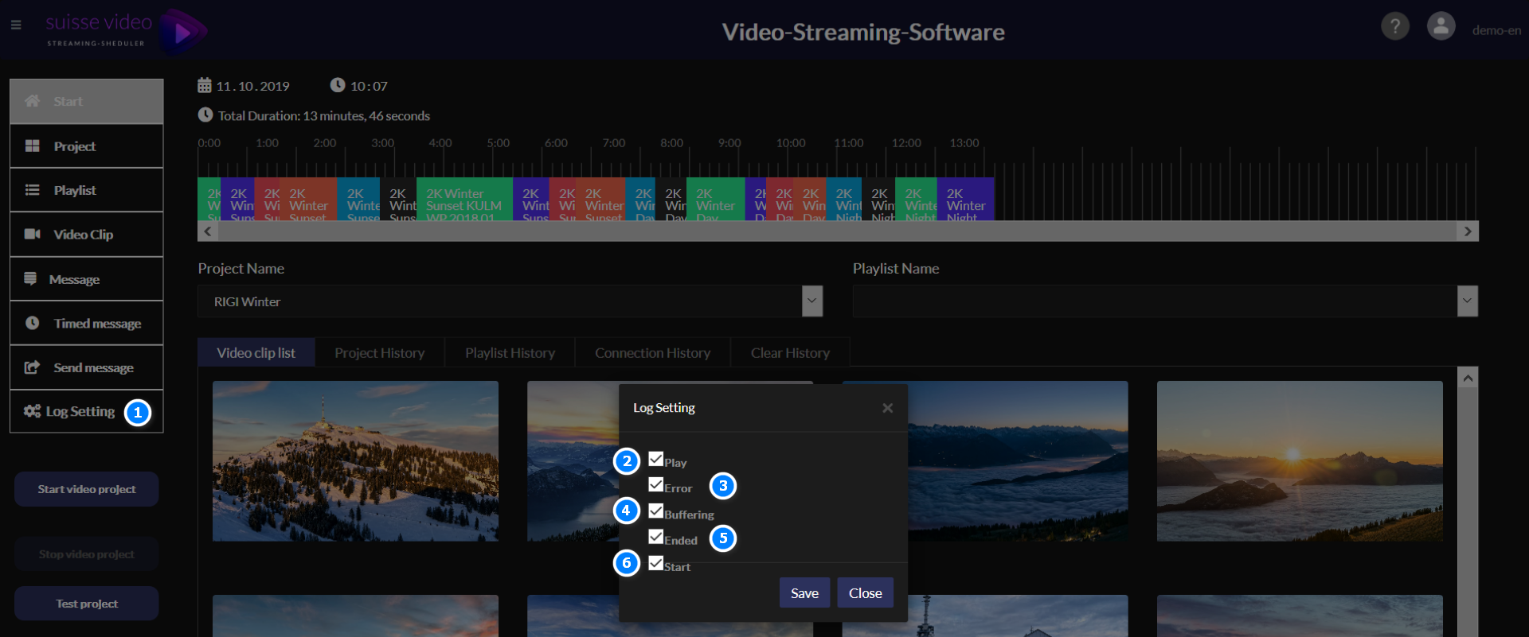1529x637 pixels.
Task: Click the 5:00 mark on the timeline ruler
Action: pyautogui.click(x=499, y=143)
